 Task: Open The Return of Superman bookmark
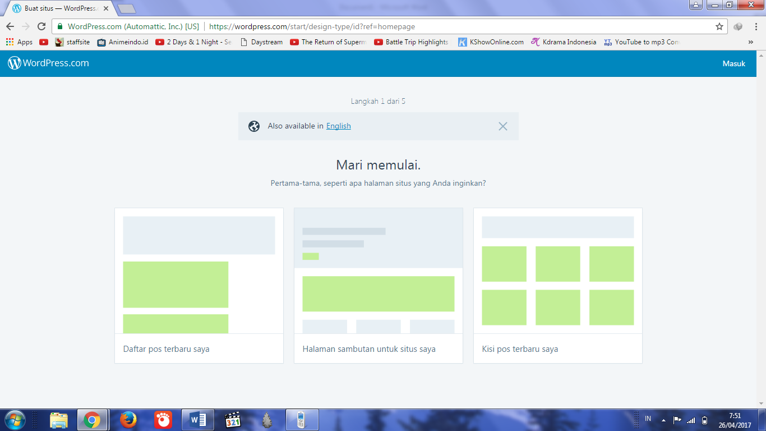(x=328, y=42)
